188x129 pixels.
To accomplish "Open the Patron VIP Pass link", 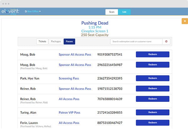I will [70, 113].
